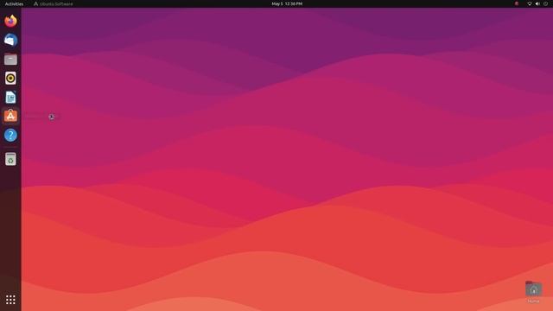The height and width of the screenshot is (311, 553).
Task: Open LibreOffice Writer from the dock
Action: pyautogui.click(x=10, y=98)
